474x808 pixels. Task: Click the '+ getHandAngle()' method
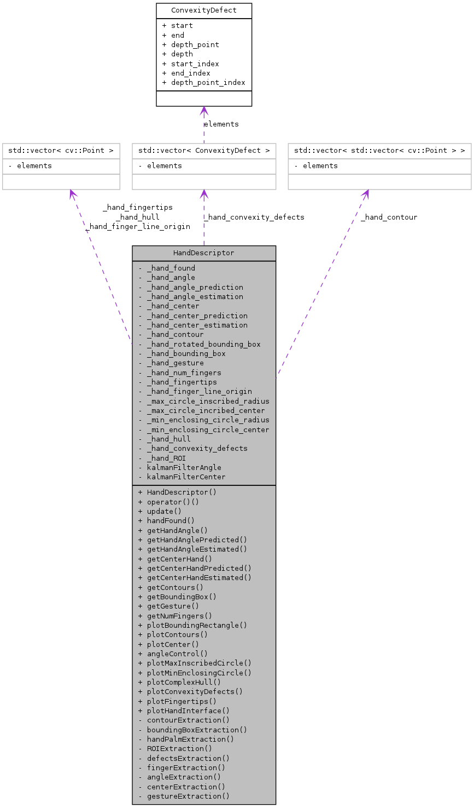pos(173,530)
